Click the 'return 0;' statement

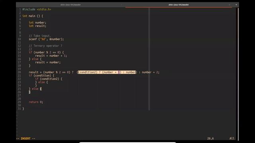pyautogui.click(x=36, y=102)
